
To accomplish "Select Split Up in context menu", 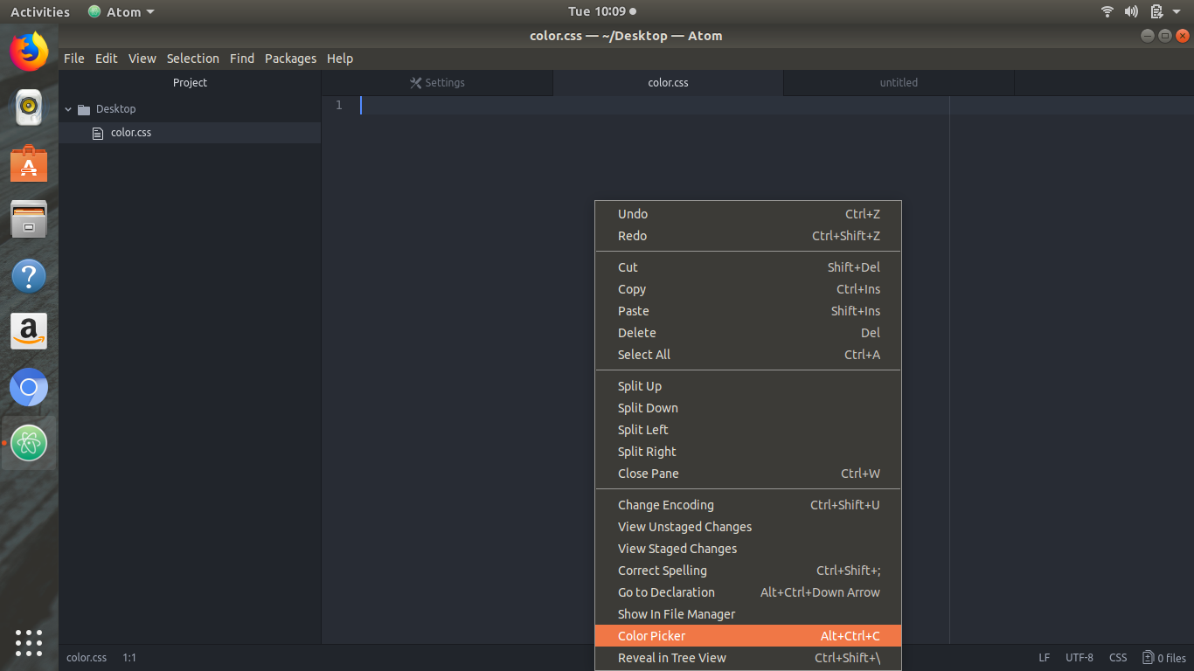I will point(748,386).
